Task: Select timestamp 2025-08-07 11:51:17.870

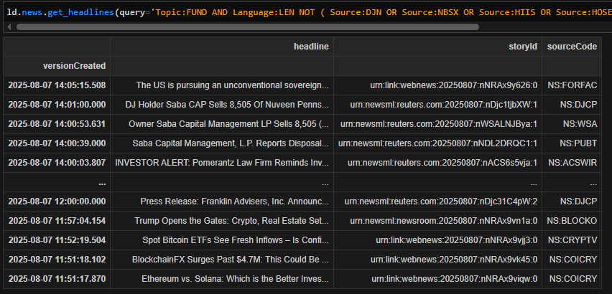Action: coord(57,279)
